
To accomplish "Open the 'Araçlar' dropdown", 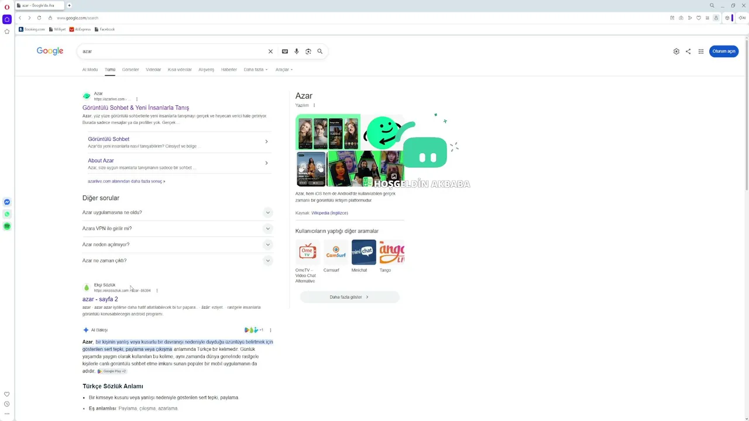I will [284, 70].
